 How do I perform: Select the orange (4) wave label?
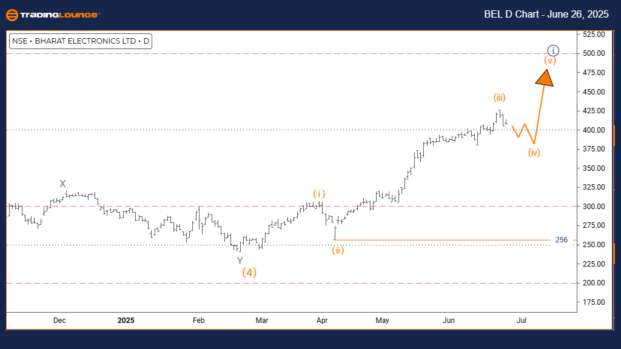(x=249, y=272)
